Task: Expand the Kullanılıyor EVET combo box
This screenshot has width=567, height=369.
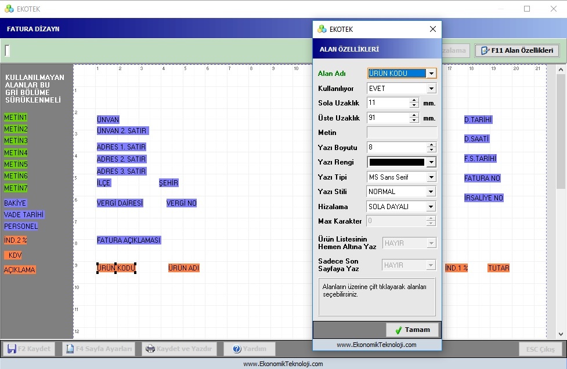Action: (x=431, y=89)
